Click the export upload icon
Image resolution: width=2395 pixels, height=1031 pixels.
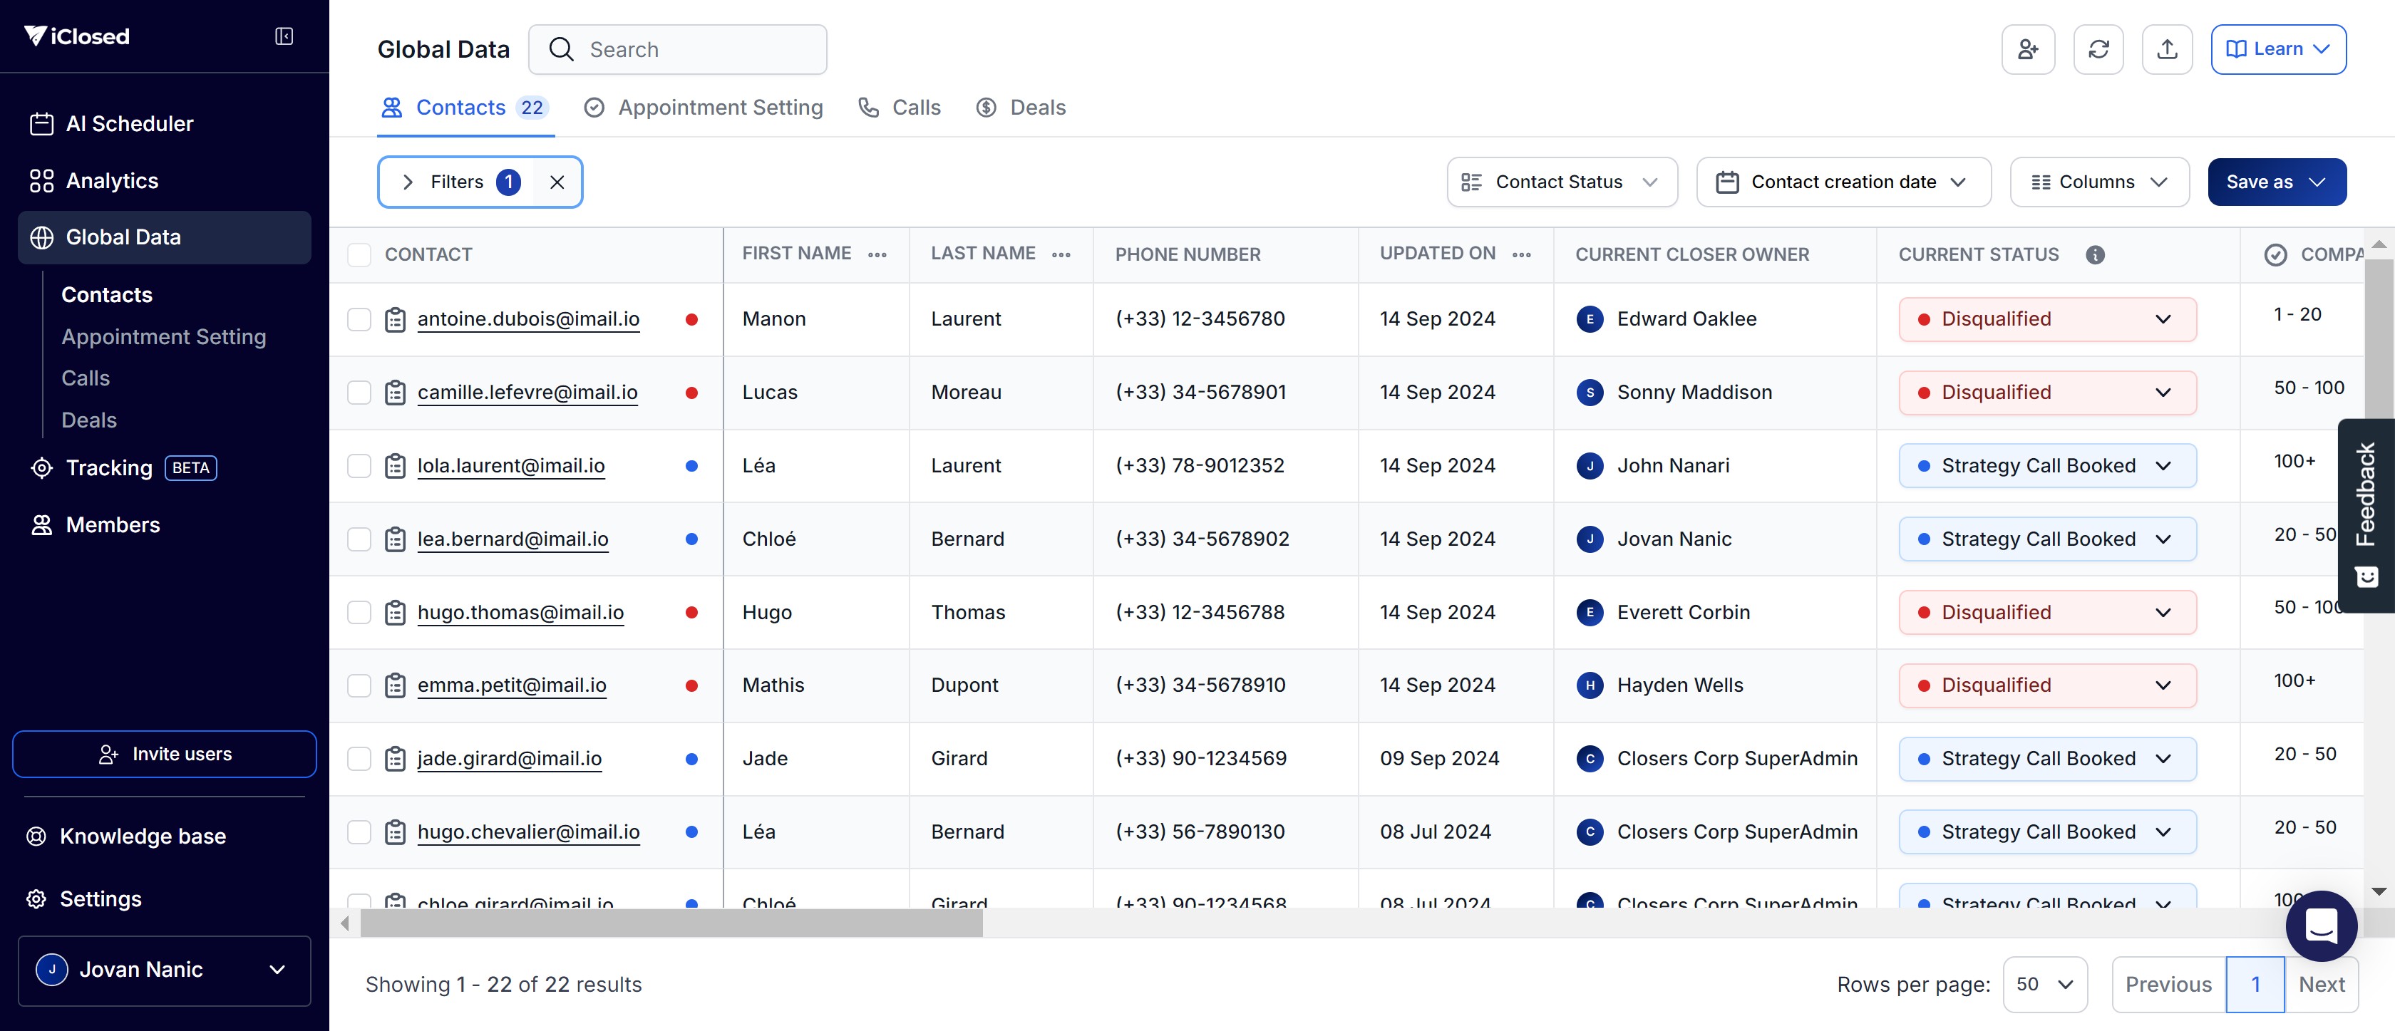pyautogui.click(x=2166, y=49)
